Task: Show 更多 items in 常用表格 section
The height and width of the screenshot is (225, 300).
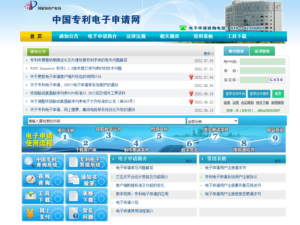Action: (x=279, y=161)
